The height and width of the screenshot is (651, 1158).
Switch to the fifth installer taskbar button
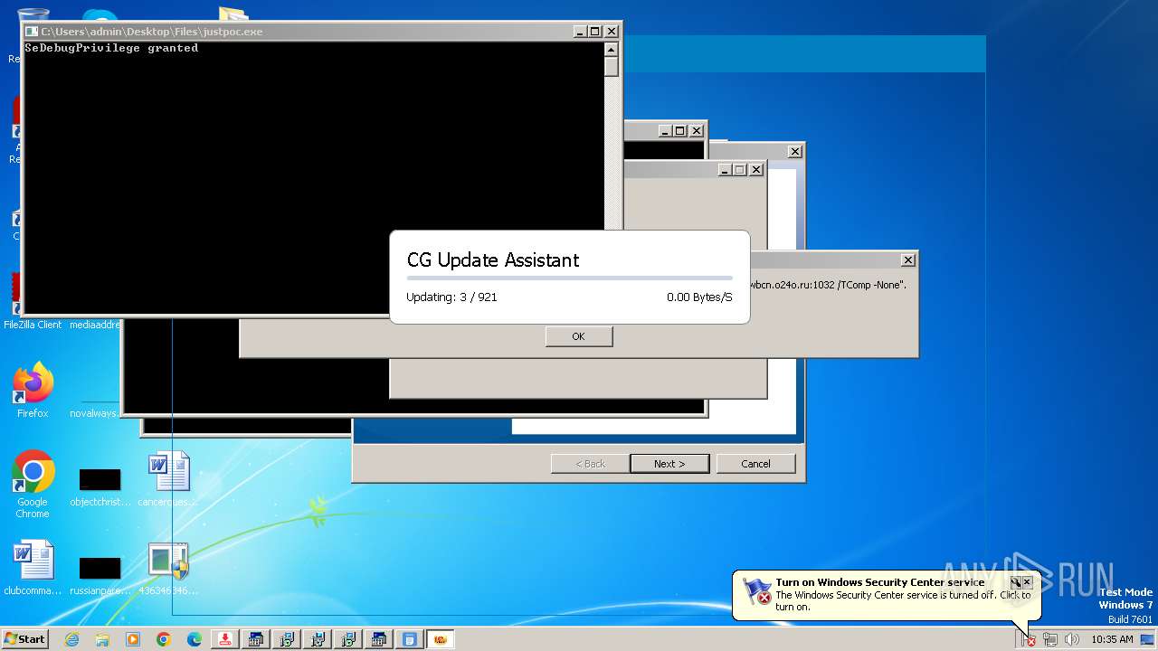379,639
